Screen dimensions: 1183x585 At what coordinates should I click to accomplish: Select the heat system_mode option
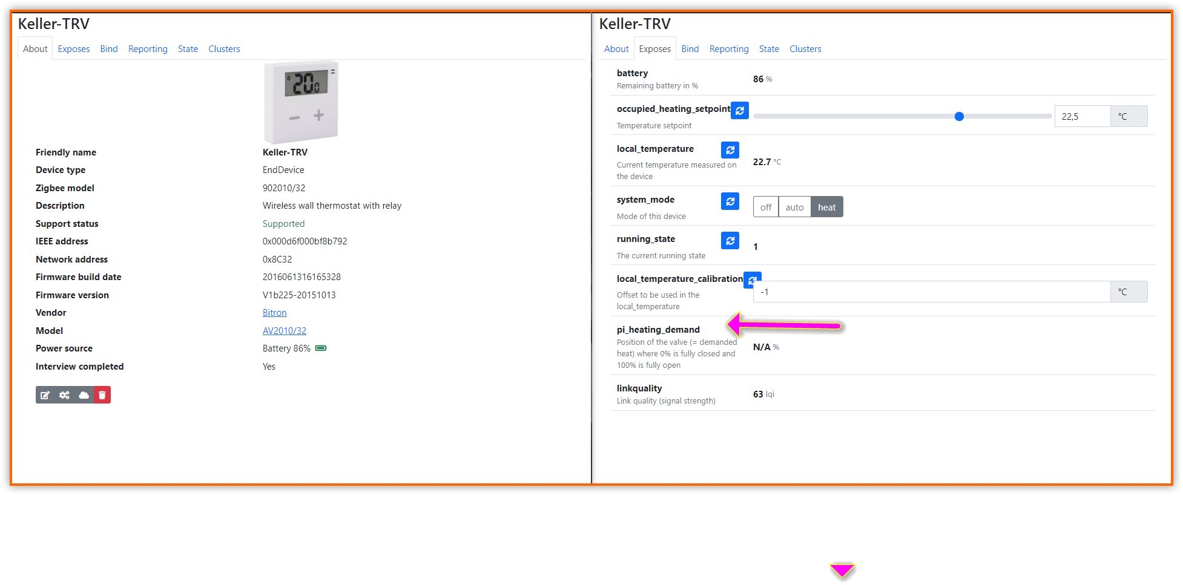(826, 206)
